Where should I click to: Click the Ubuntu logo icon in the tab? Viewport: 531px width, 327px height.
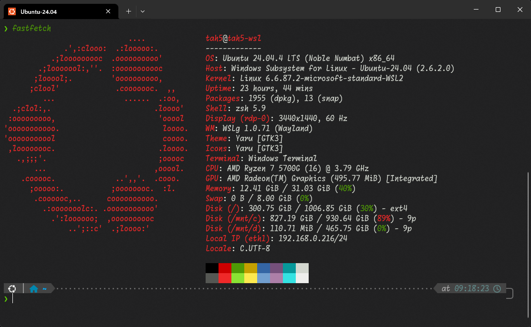click(x=12, y=11)
